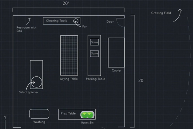The width and height of the screenshot is (193, 129).
Task: Select the right-side 20' dimension text
Action: (142, 81)
